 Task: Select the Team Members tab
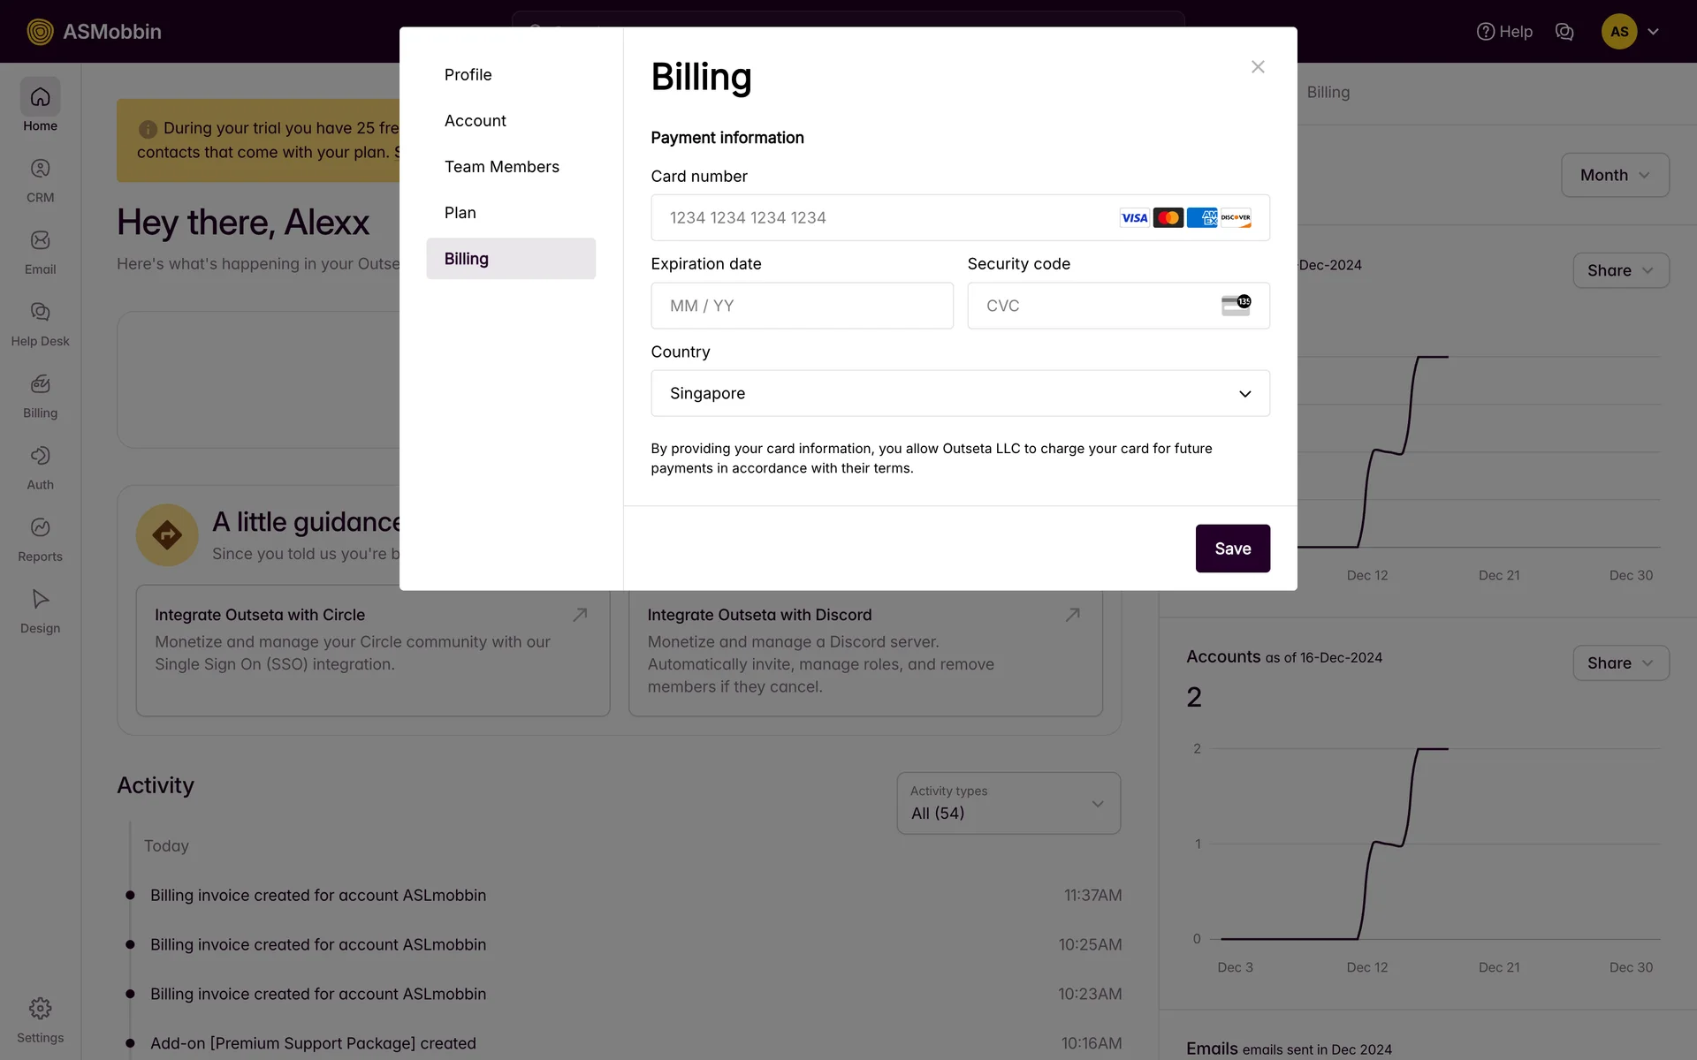[501, 167]
